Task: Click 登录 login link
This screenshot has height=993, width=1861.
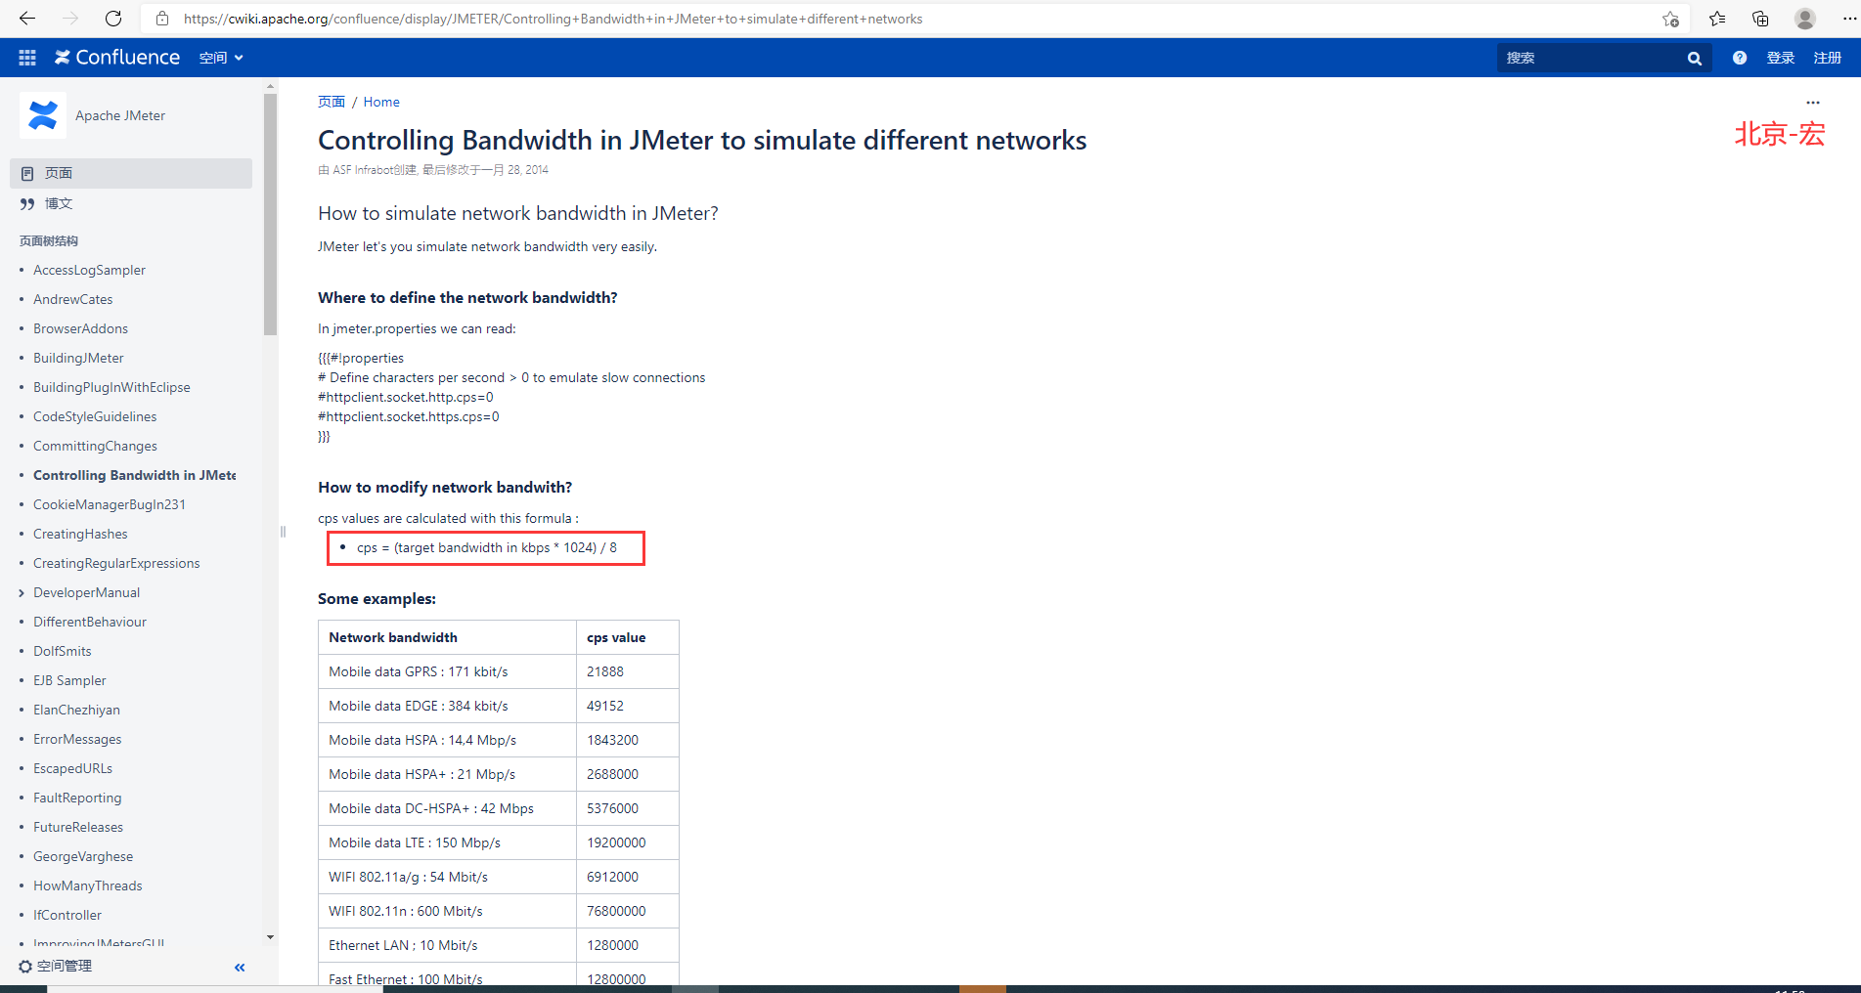Action: 1780,58
